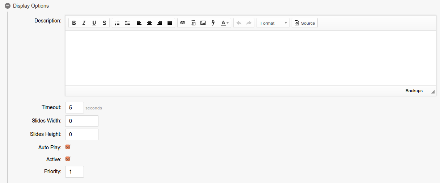Image resolution: width=440 pixels, height=183 pixels.
Task: Click the paste as text icon
Action: (193, 23)
